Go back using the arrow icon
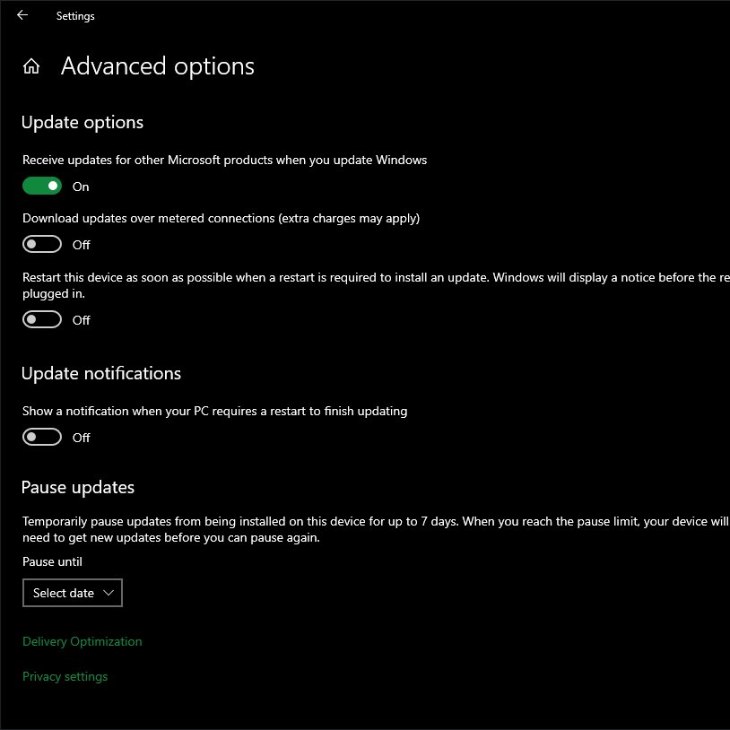730x730 pixels. 22,15
